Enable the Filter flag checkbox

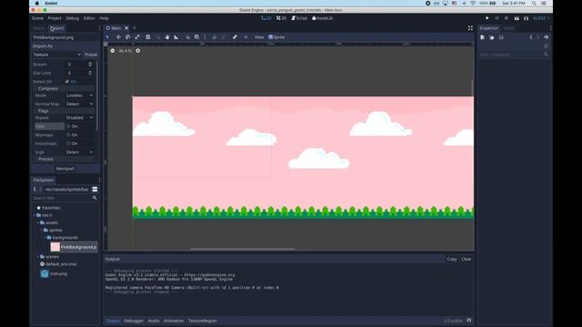68,126
